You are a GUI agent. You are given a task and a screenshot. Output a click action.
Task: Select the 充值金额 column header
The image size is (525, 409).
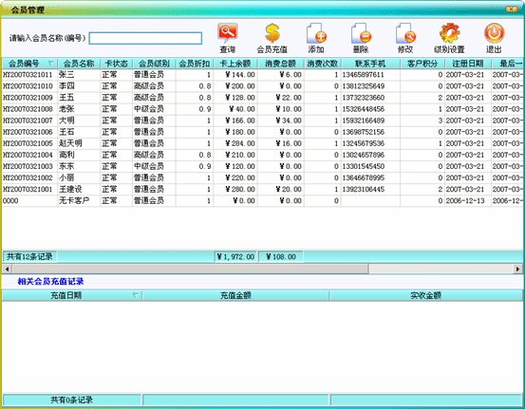pyautogui.click(x=235, y=295)
